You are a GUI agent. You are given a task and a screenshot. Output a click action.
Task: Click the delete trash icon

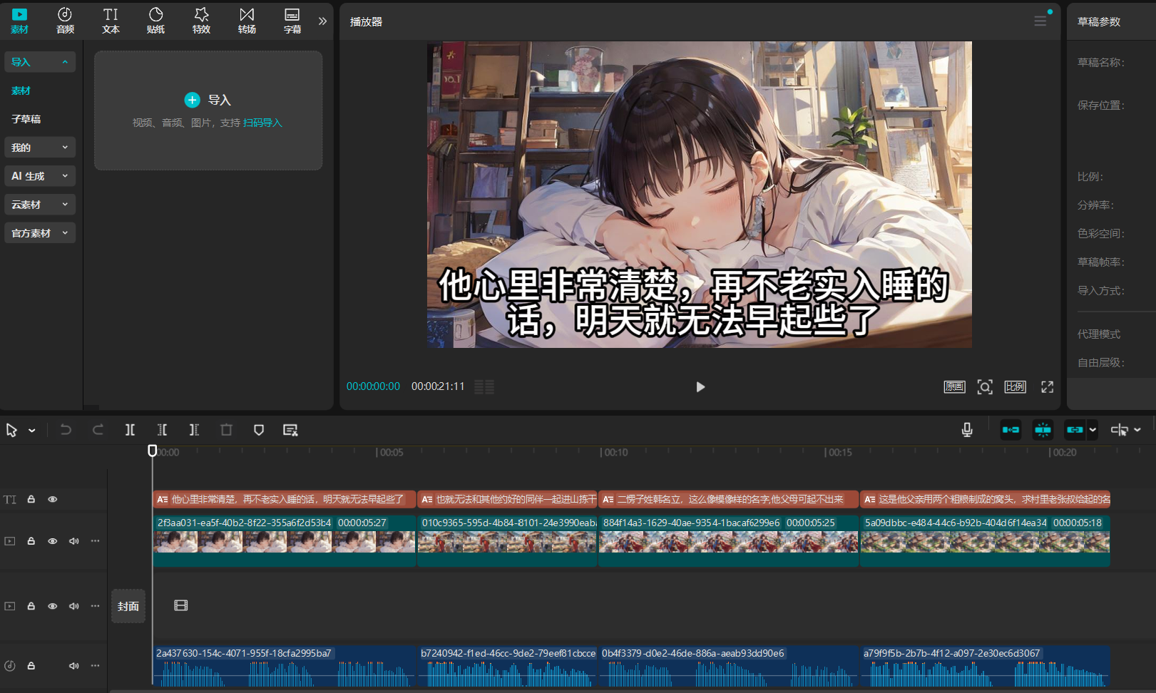(x=226, y=429)
